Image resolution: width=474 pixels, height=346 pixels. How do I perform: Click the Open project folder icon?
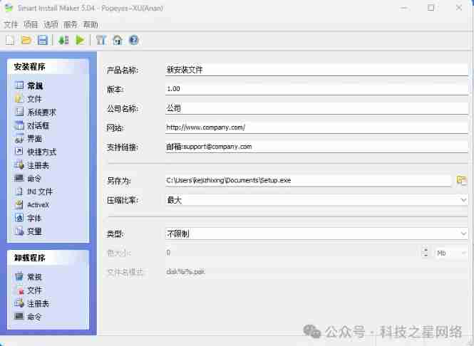click(26, 40)
